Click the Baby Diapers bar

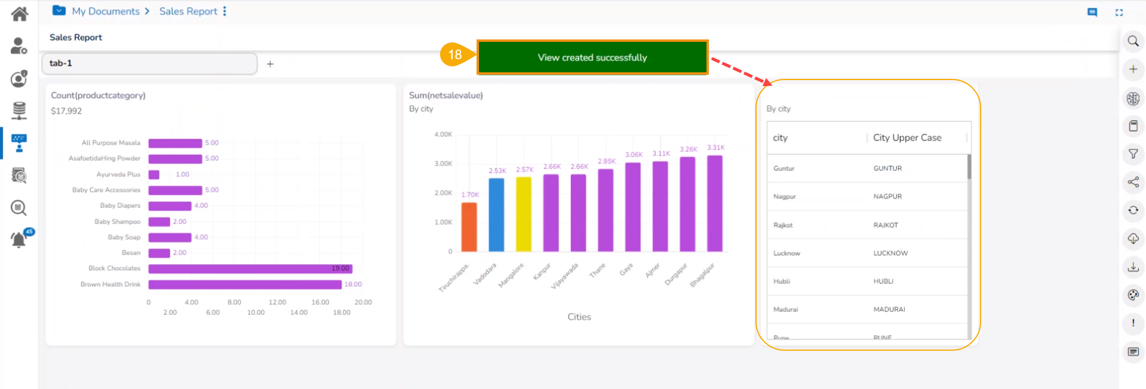[x=170, y=206]
